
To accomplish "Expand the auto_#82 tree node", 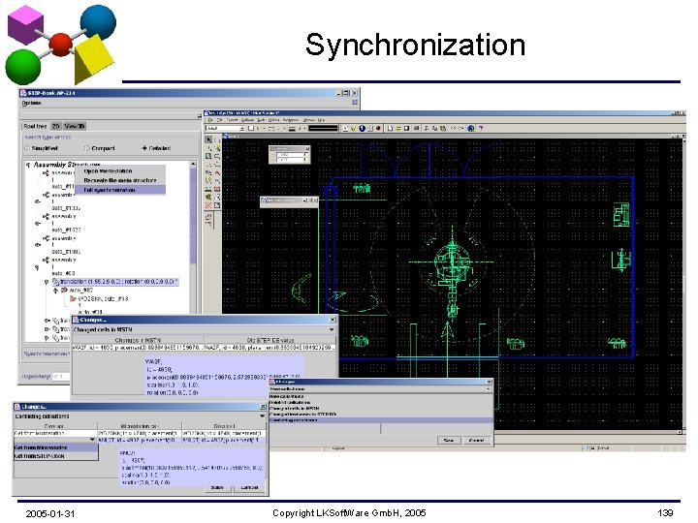I will (55, 290).
